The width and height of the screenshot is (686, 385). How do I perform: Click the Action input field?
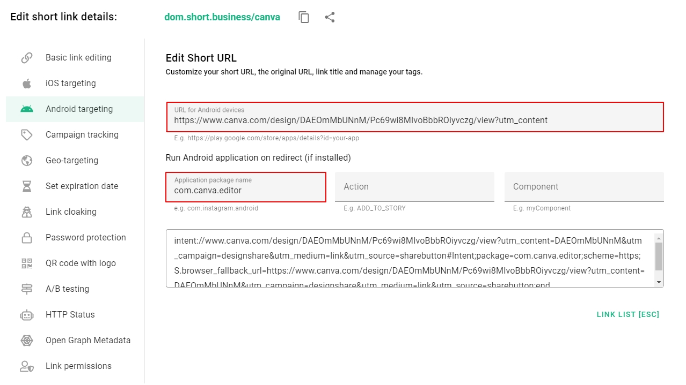coord(414,186)
